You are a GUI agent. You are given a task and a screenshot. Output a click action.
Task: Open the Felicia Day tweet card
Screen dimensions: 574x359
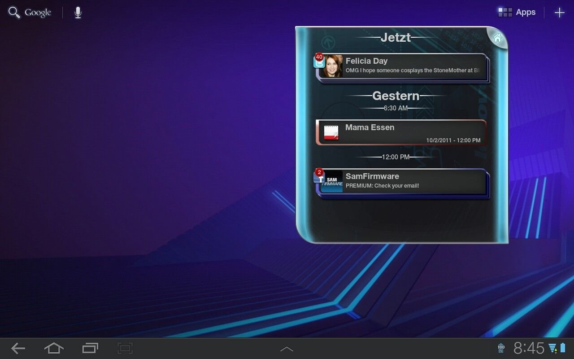(402, 67)
